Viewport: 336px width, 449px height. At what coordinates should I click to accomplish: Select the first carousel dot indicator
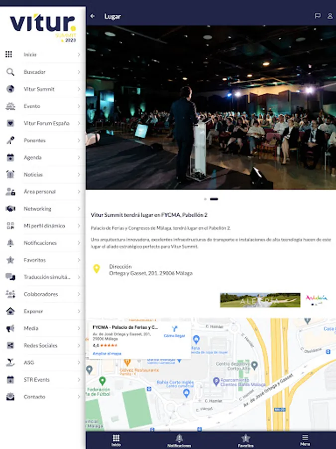(205, 199)
